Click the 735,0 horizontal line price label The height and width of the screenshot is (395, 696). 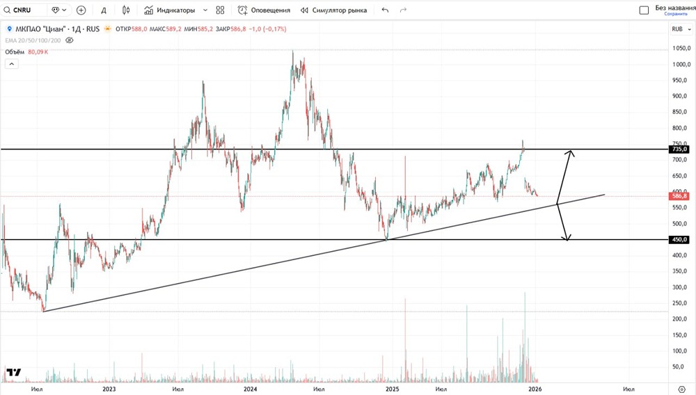coord(679,150)
